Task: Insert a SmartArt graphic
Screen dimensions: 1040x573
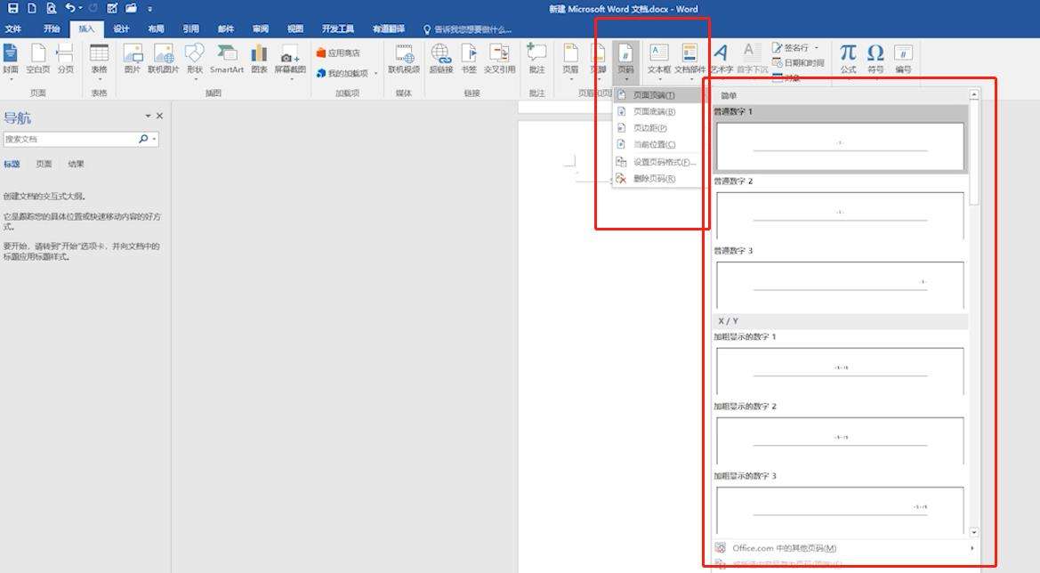Action: 227,60
